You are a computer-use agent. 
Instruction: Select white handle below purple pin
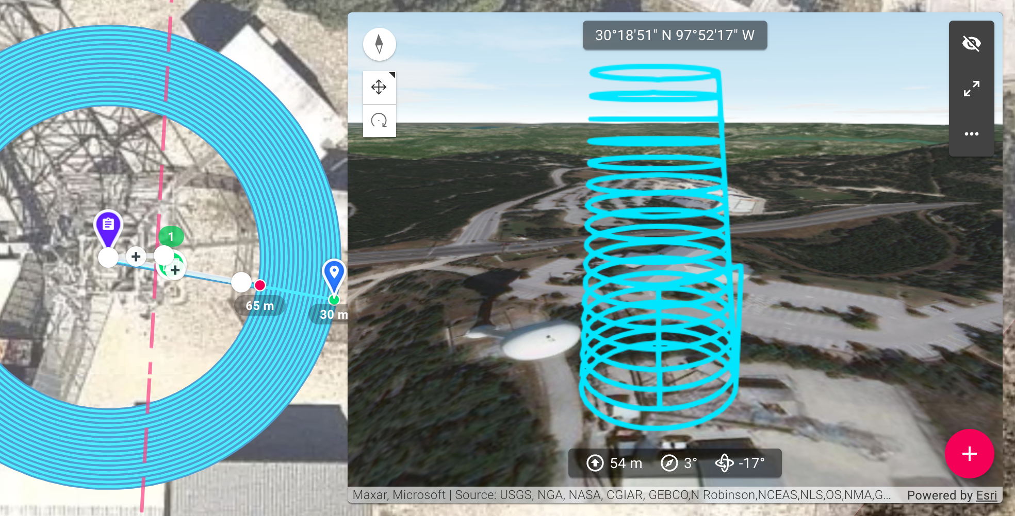tap(108, 257)
